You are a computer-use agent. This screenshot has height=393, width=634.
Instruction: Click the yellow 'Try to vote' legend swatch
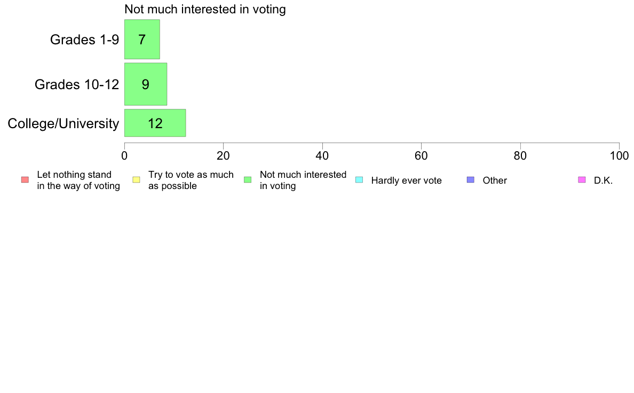click(x=136, y=180)
